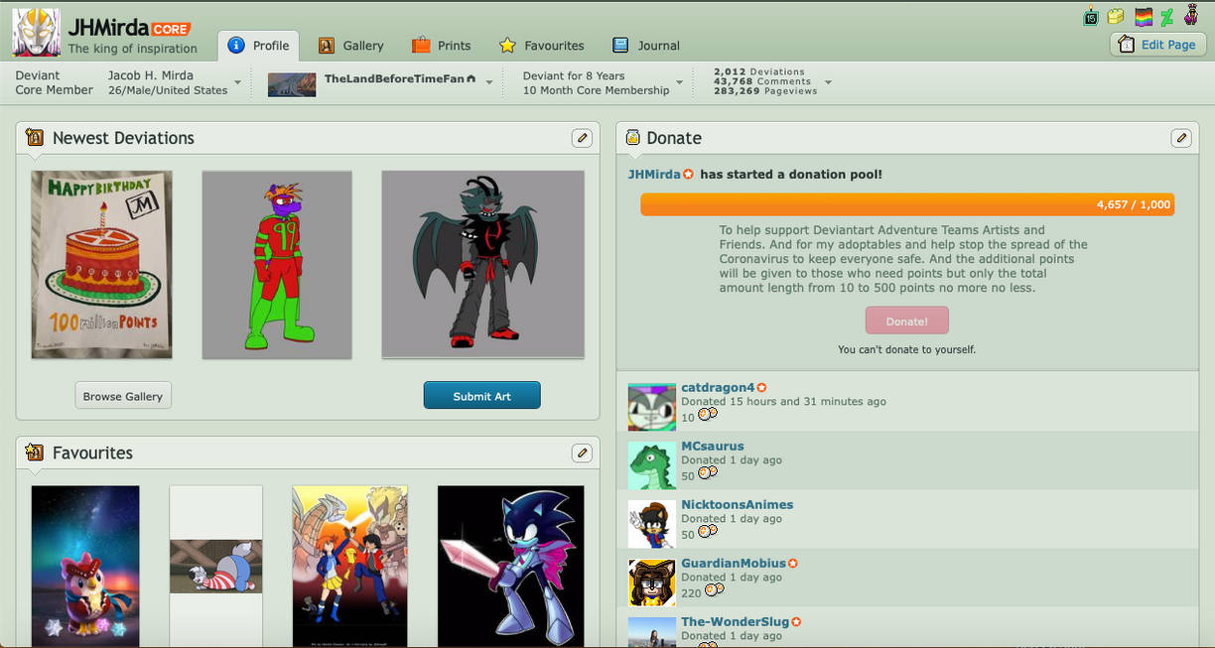Screen dimensions: 1215x648
Task: Click the Edit Page button
Action: click(x=1157, y=45)
